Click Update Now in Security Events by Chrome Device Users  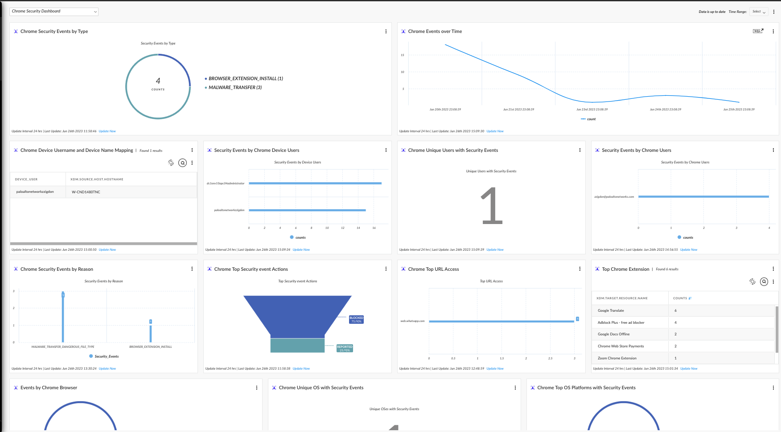[301, 250]
